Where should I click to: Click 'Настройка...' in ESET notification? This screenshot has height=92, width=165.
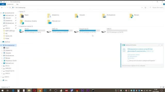131,58
